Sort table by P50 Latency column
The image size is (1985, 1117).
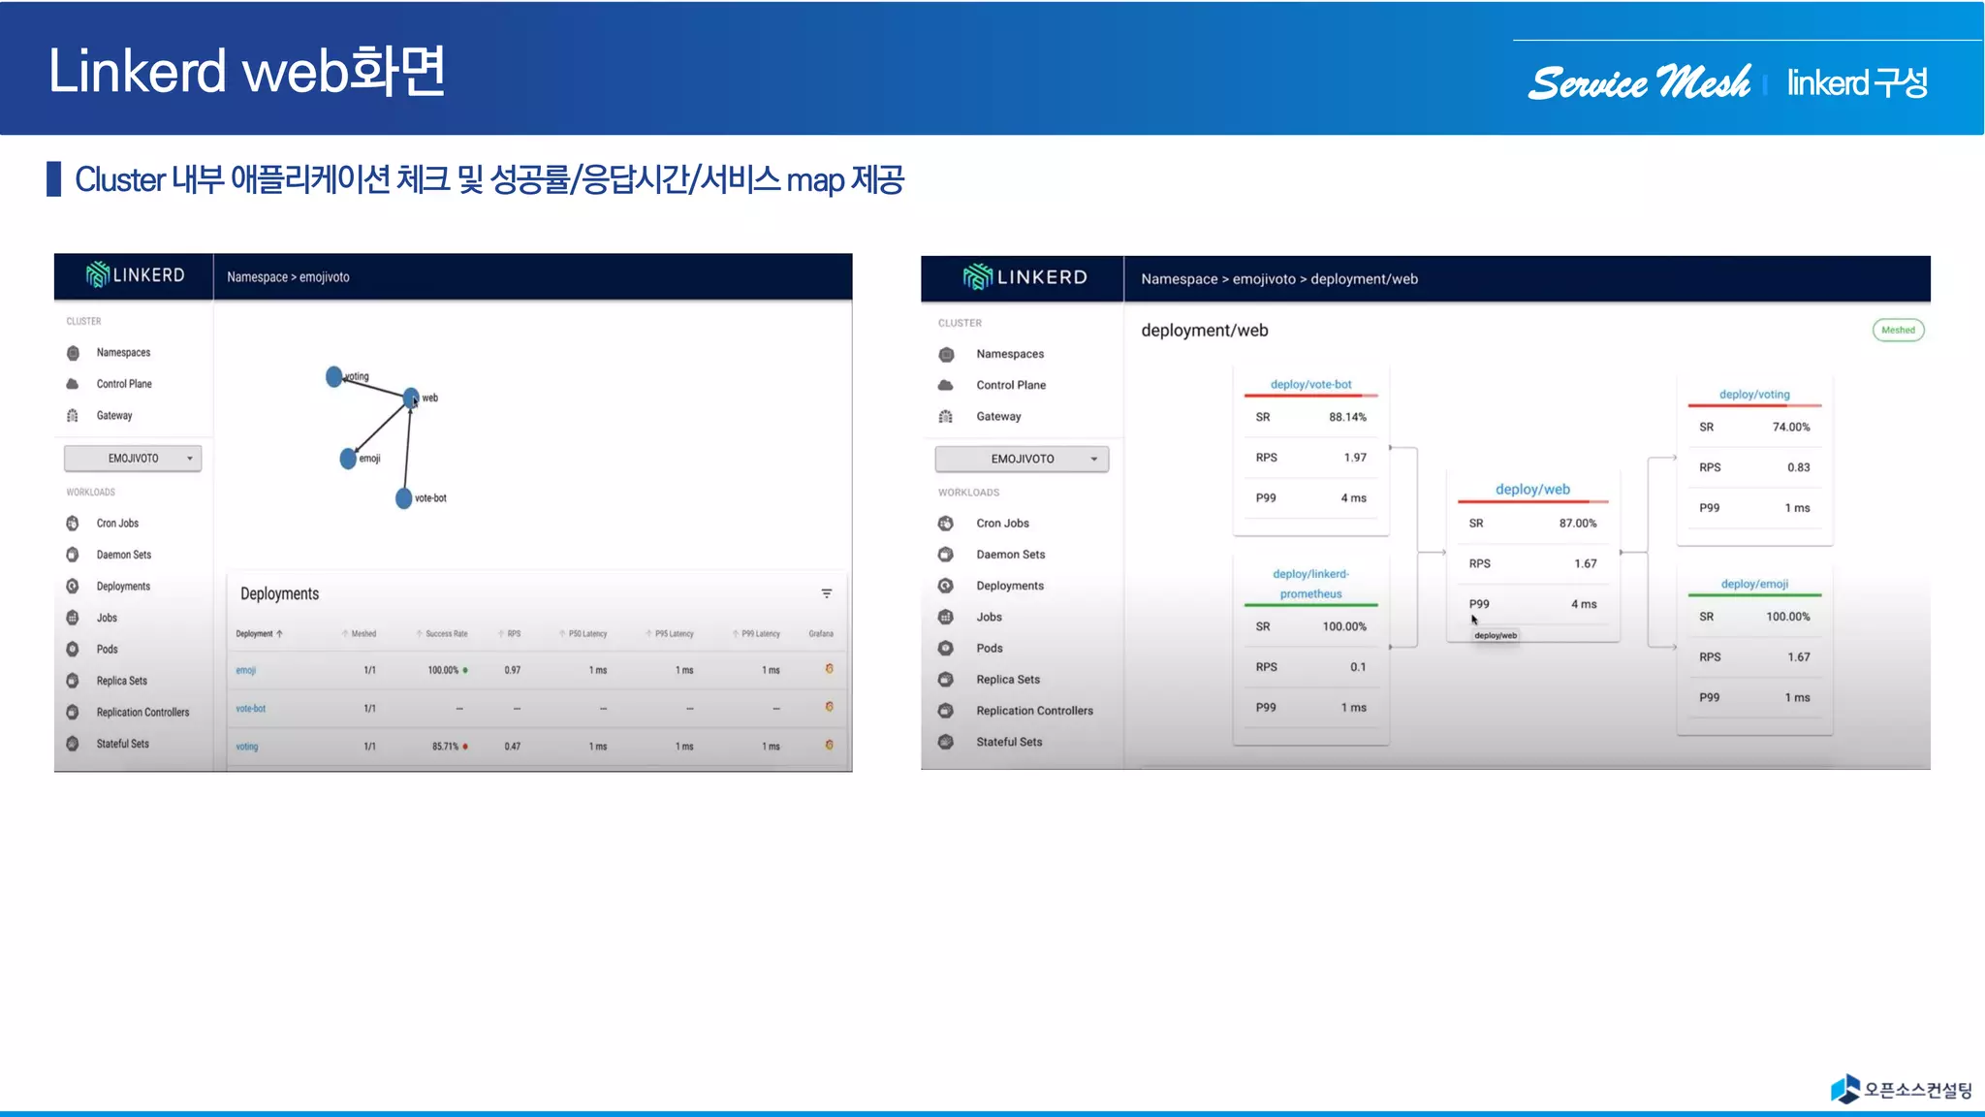583,634
